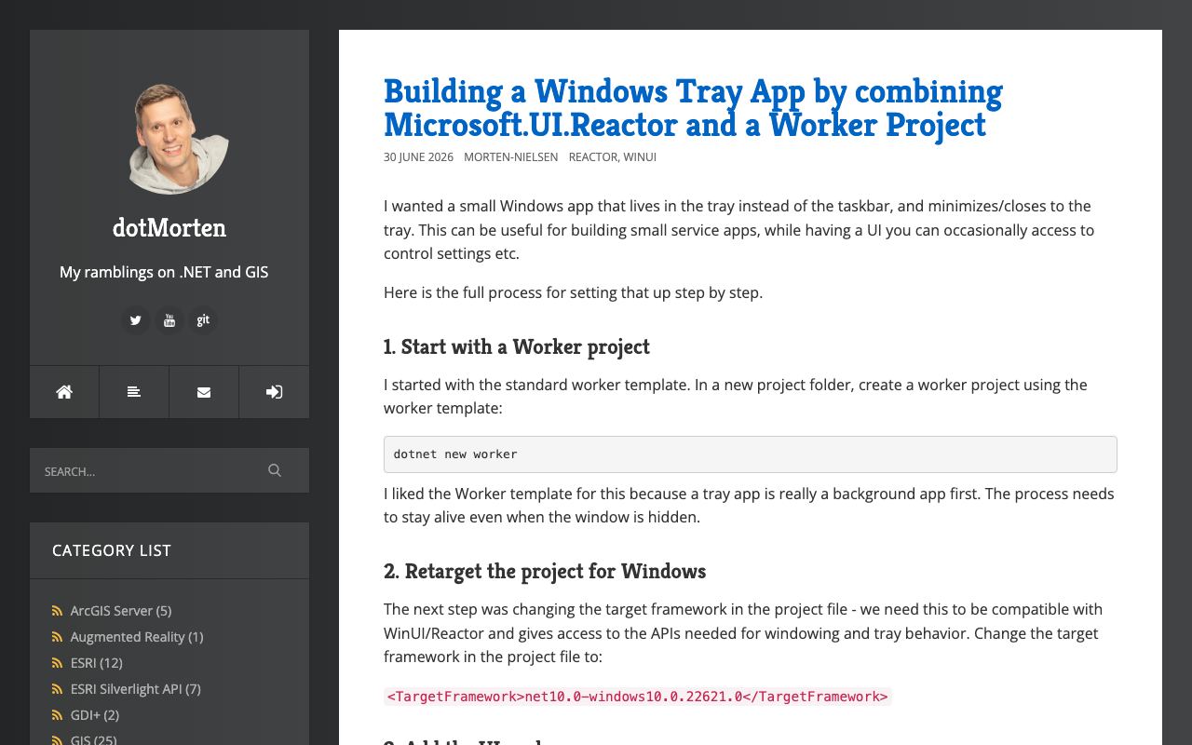The width and height of the screenshot is (1192, 745).
Task: Browse the ESRI (12) category
Action: pyautogui.click(x=97, y=663)
